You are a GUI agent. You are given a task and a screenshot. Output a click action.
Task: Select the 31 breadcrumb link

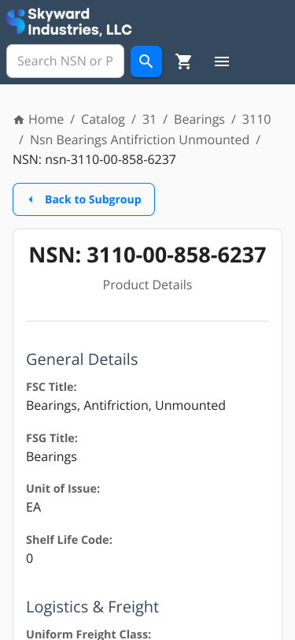(x=149, y=119)
